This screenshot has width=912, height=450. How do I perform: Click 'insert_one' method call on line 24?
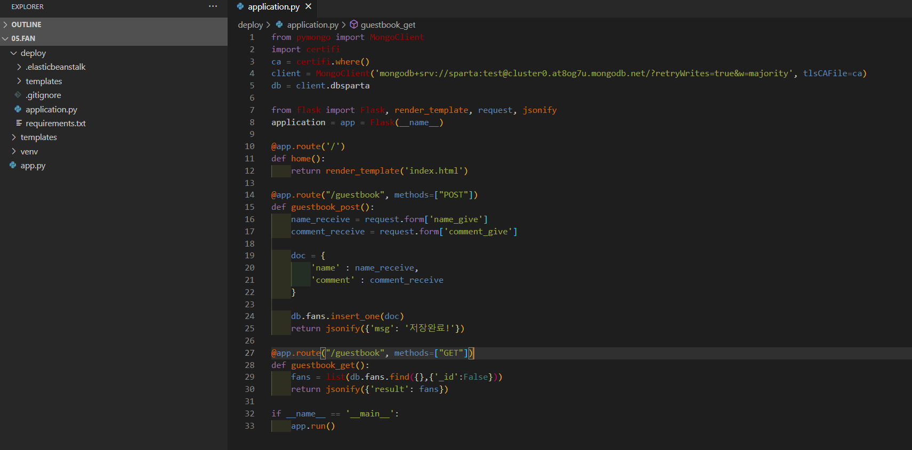tap(356, 316)
